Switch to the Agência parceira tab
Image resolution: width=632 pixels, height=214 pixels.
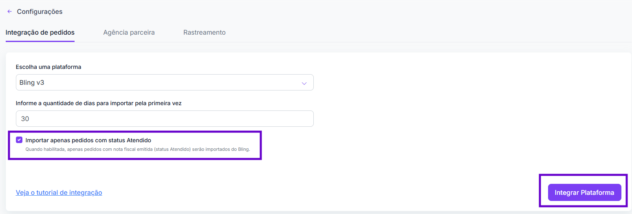coord(129,32)
